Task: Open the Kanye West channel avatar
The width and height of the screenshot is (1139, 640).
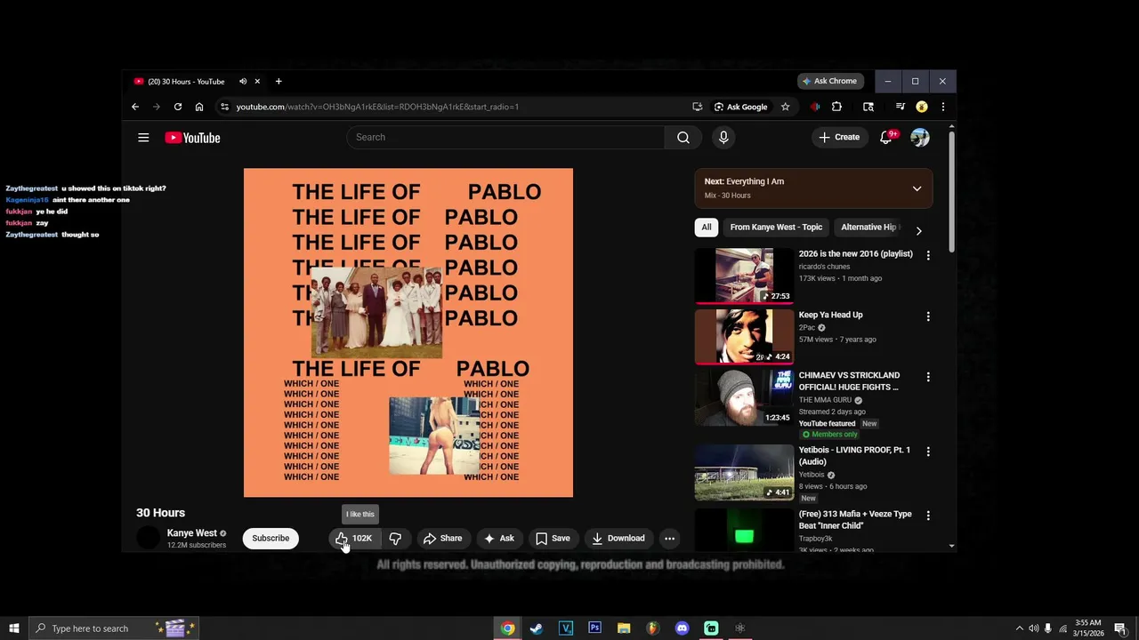Action: [149, 538]
